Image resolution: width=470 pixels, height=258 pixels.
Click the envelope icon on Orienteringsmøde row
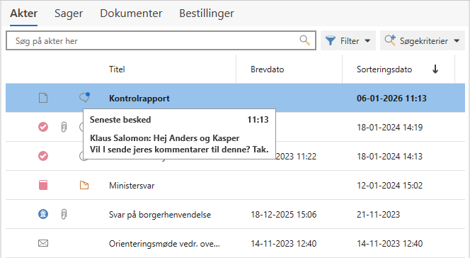click(43, 243)
